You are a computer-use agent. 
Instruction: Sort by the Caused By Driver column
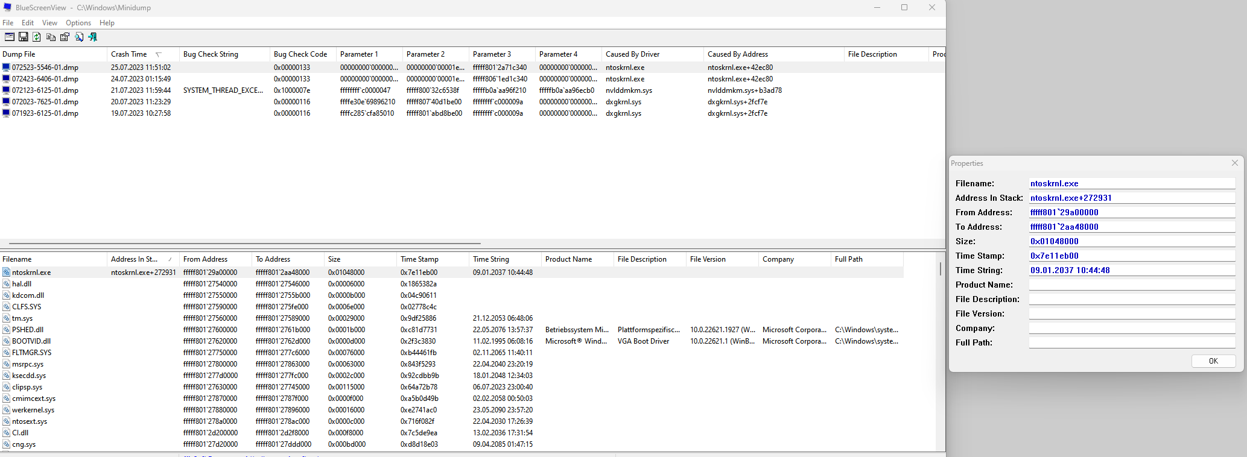click(x=653, y=54)
